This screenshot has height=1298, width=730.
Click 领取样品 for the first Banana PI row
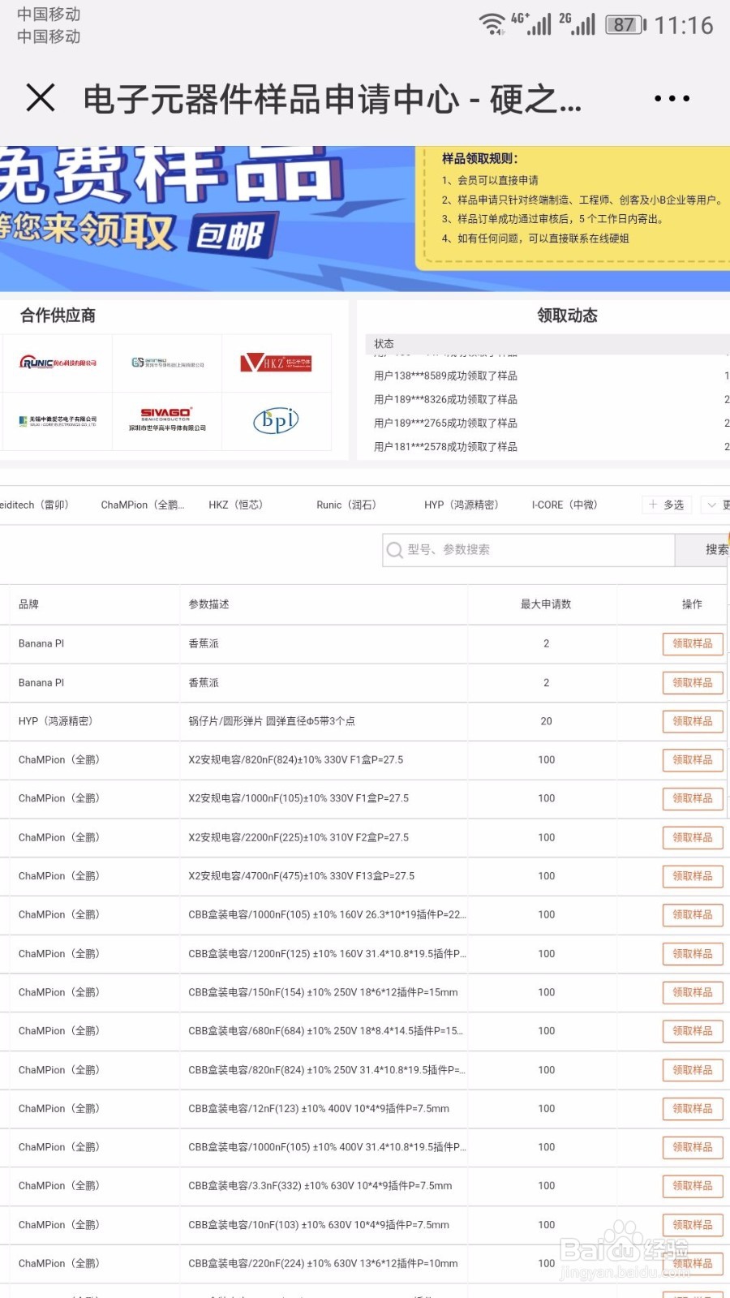693,643
